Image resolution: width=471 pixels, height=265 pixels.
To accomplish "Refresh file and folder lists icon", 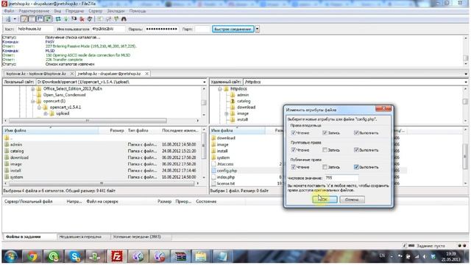I will tap(58, 19).
